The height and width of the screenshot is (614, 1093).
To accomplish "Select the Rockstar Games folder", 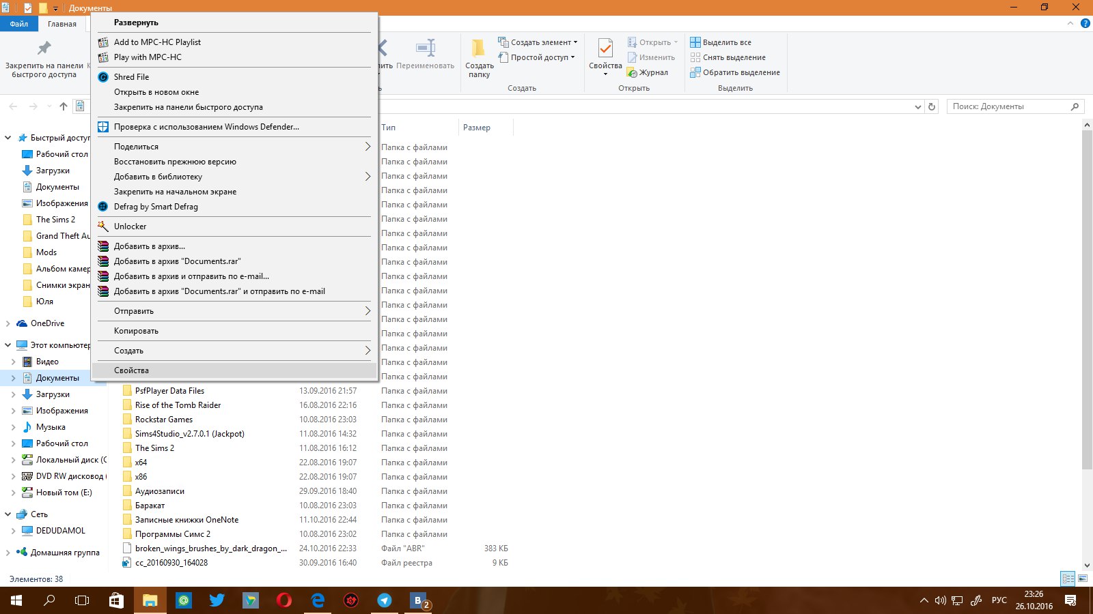I will click(x=164, y=420).
